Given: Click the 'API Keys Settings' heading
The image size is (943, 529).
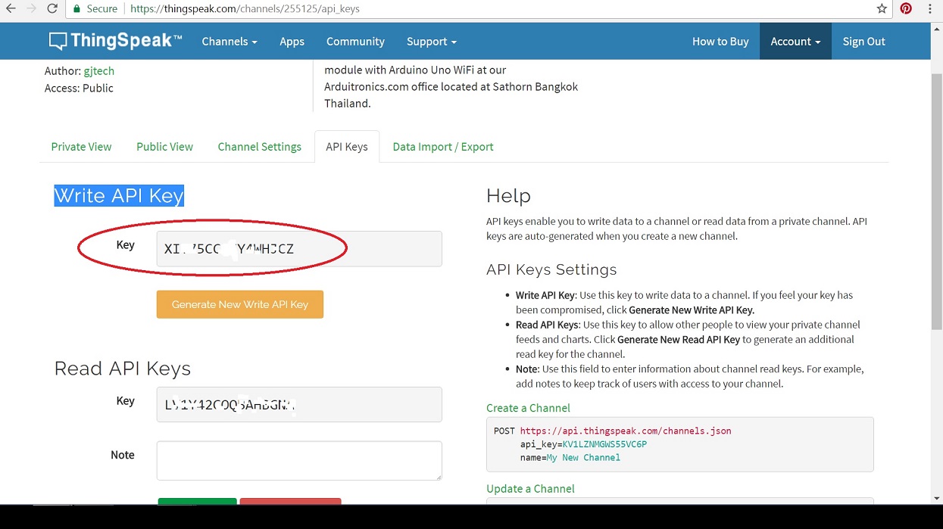Looking at the screenshot, I should click(551, 269).
